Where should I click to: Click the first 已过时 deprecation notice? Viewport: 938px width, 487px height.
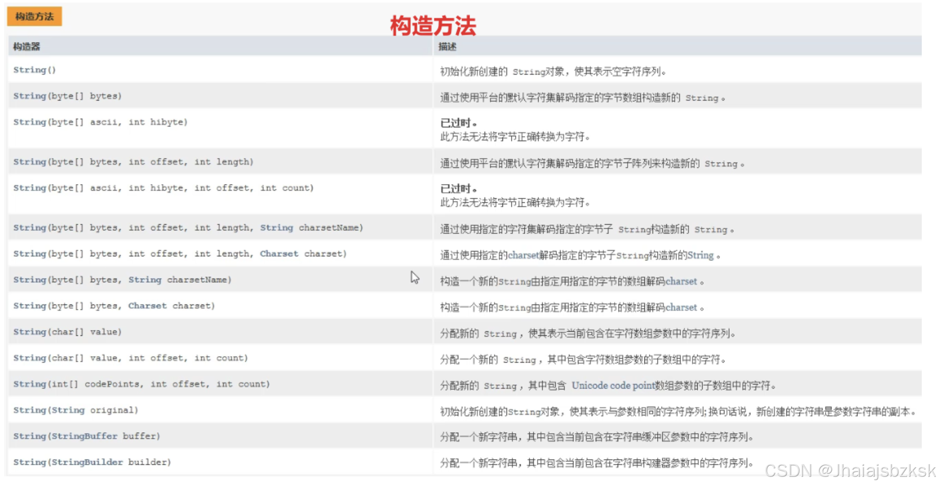(458, 123)
